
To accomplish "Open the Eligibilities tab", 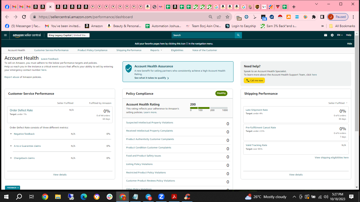I will pos(177,50).
